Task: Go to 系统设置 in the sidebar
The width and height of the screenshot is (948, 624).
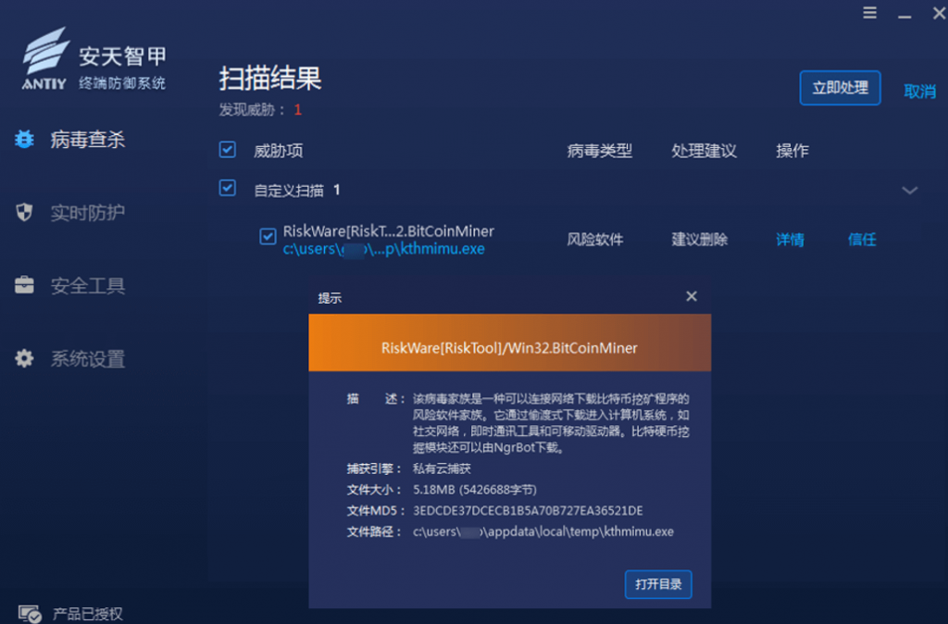Action: [x=87, y=359]
